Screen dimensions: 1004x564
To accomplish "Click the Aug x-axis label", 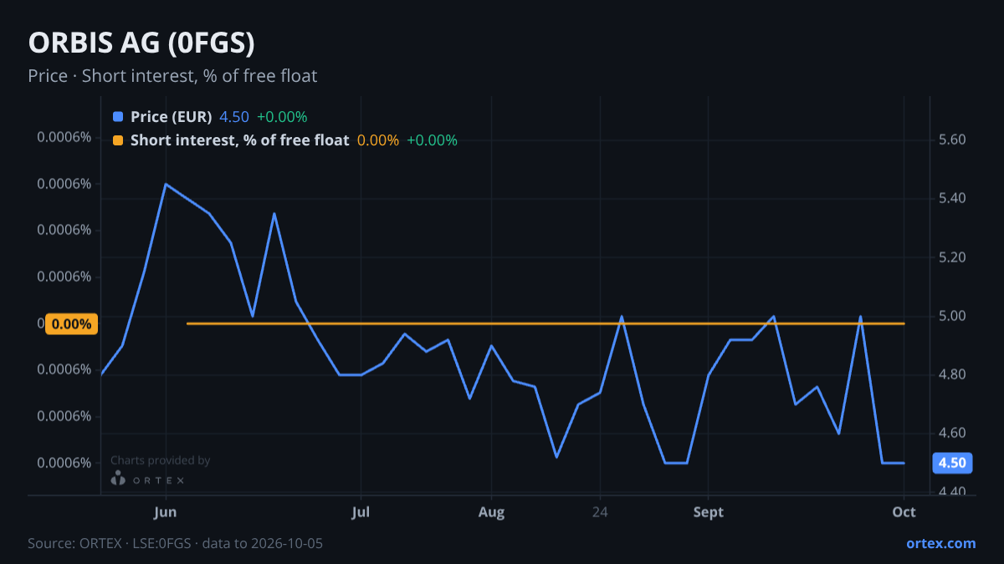I will [491, 512].
